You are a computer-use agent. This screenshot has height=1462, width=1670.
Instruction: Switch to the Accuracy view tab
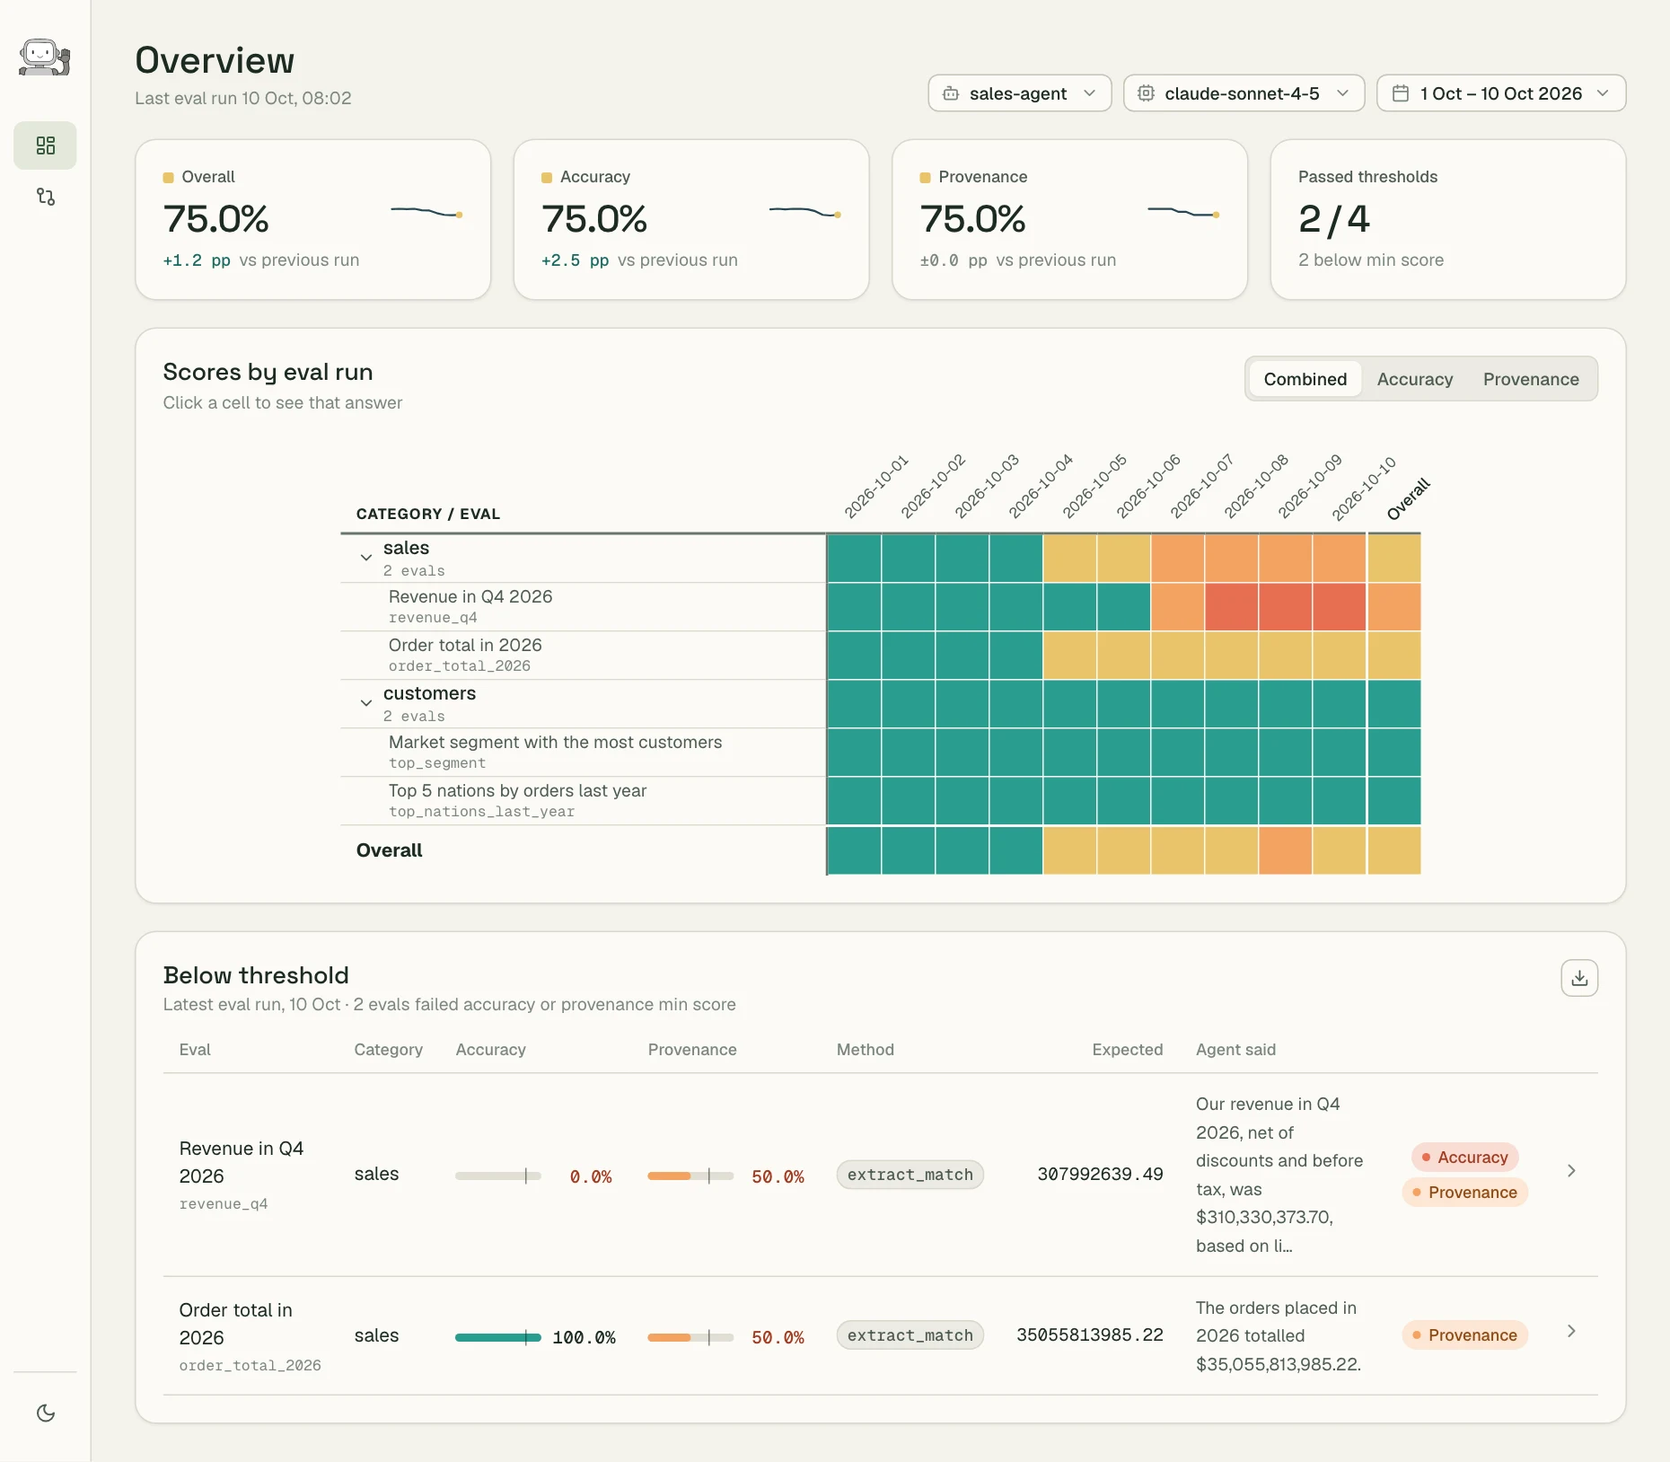1415,379
